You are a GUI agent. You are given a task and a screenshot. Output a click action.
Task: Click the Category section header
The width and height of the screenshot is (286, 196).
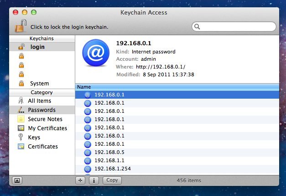pos(42,92)
